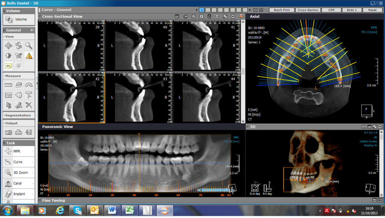Click the Batch Print button
Image resolution: width=385 pixels, height=218 pixels.
282,10
